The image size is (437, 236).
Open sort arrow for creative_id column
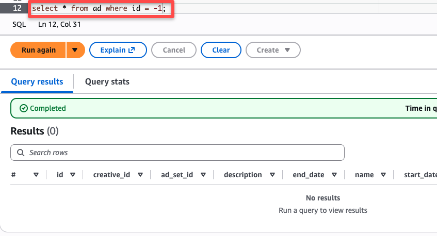(x=140, y=175)
